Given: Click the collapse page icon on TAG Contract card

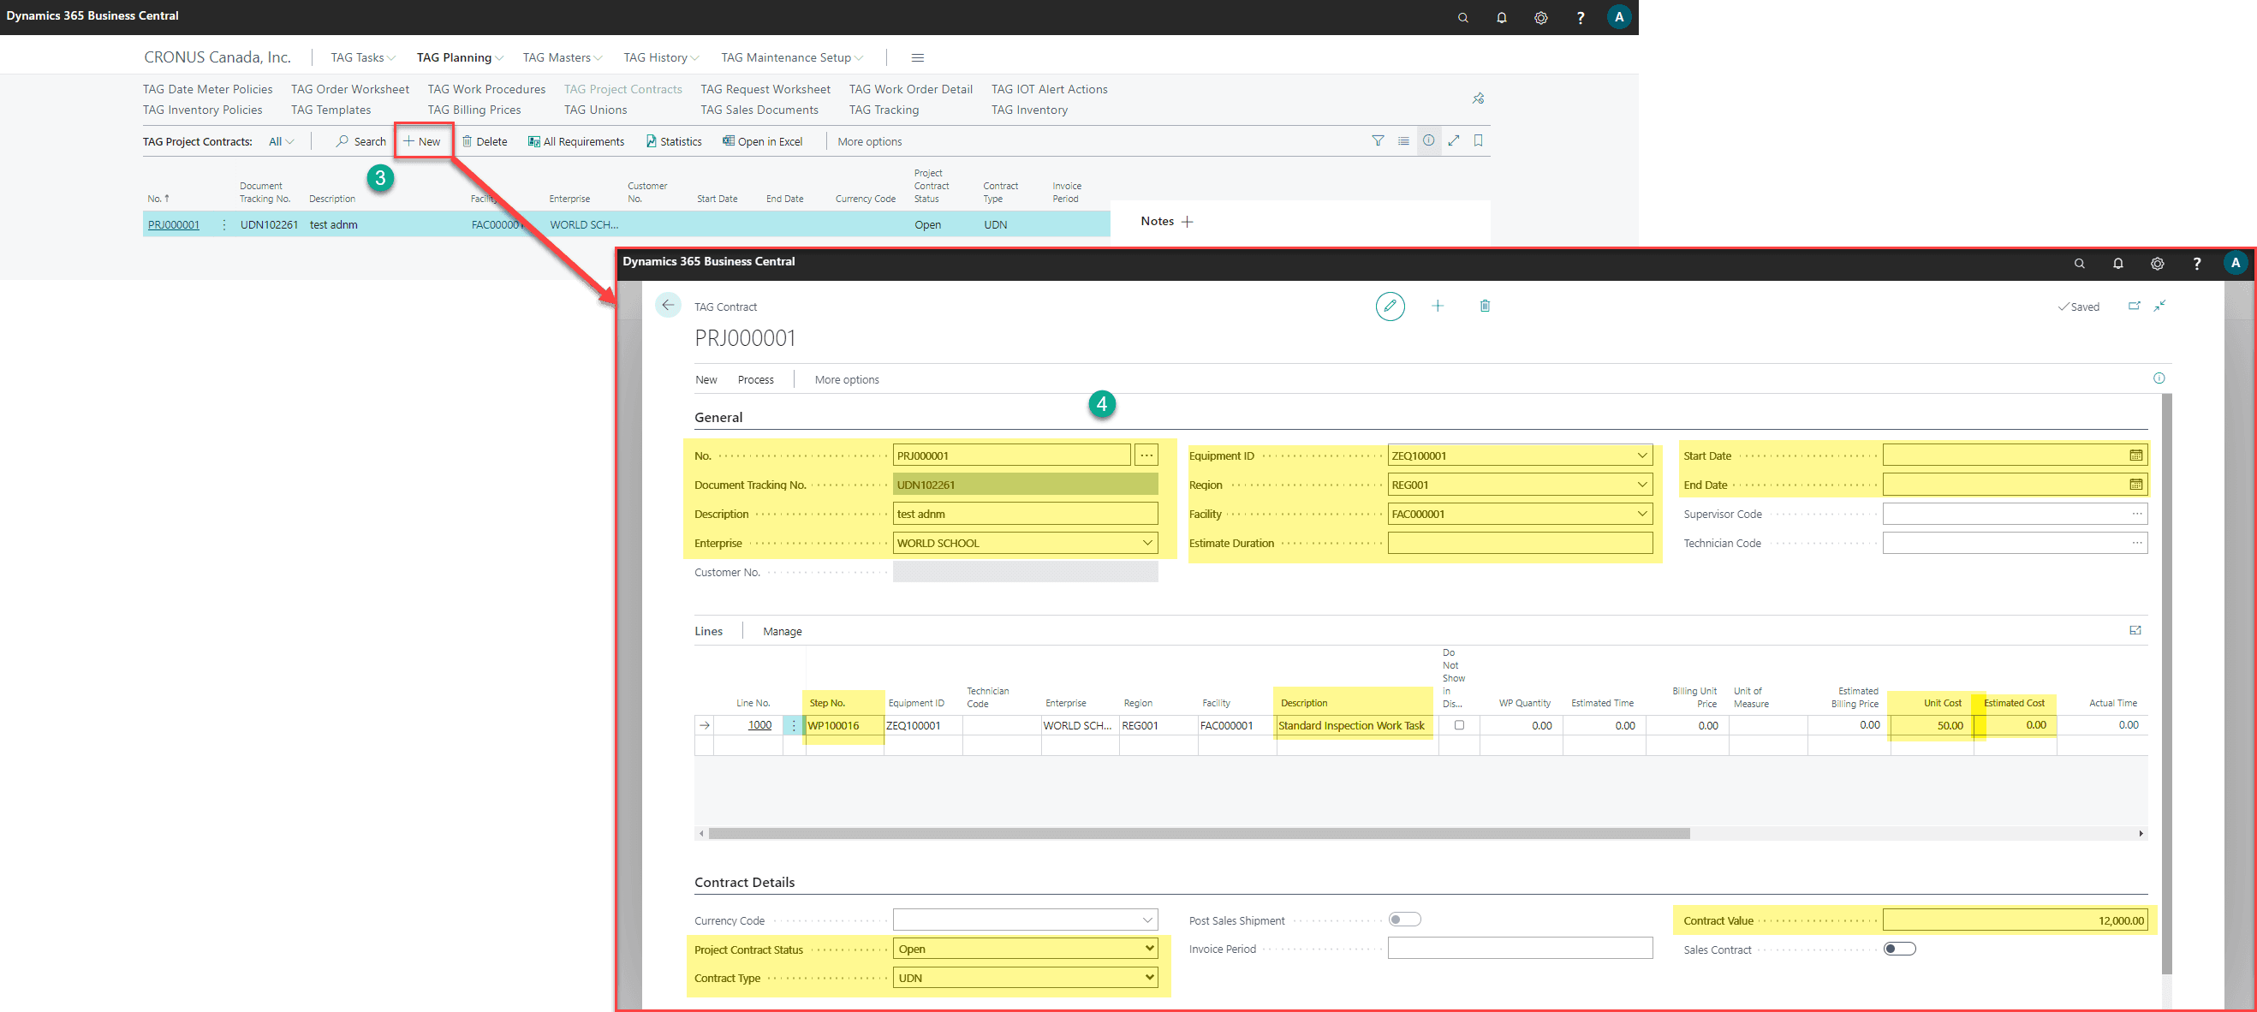Looking at the screenshot, I should click(2159, 306).
